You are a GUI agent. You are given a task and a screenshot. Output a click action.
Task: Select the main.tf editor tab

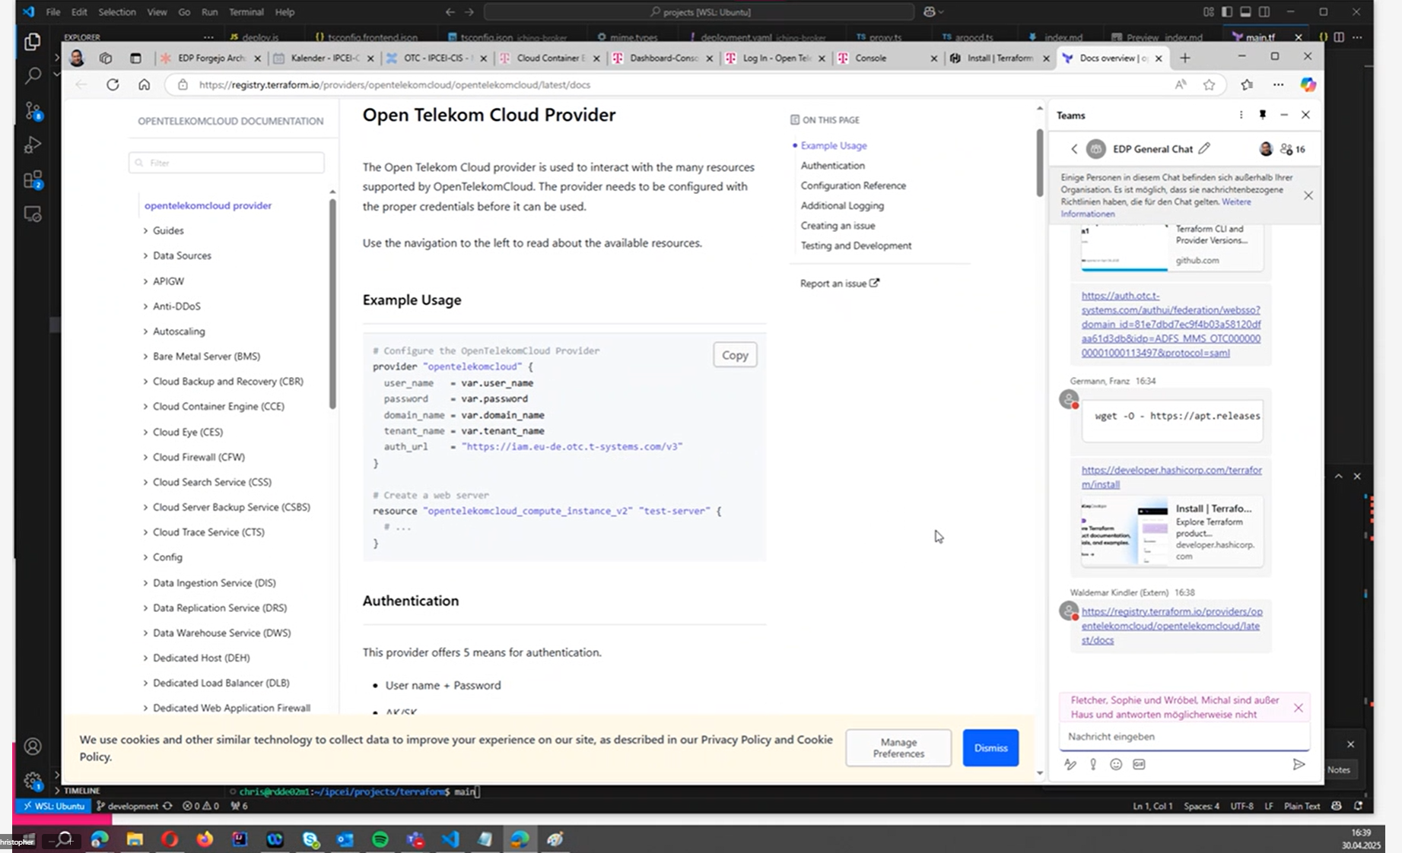tap(1260, 36)
